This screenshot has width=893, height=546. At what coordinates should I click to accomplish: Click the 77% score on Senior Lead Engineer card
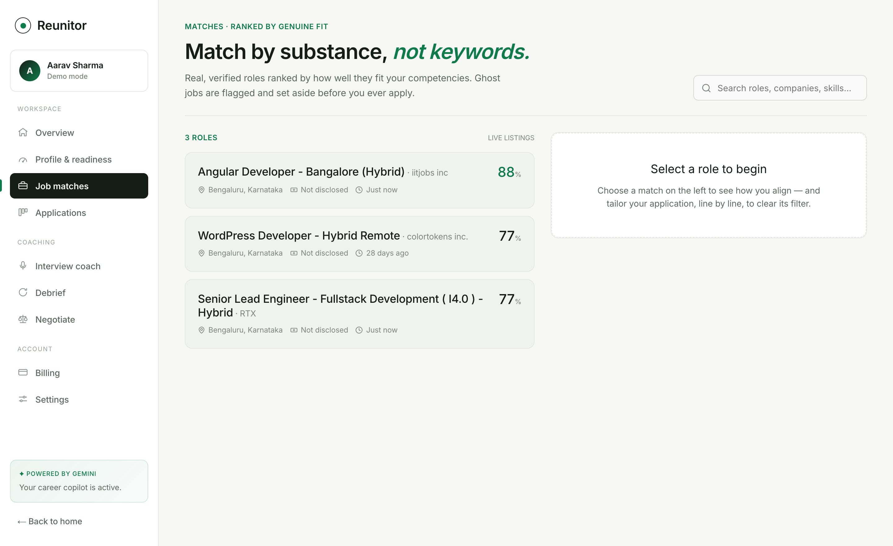[x=510, y=299]
